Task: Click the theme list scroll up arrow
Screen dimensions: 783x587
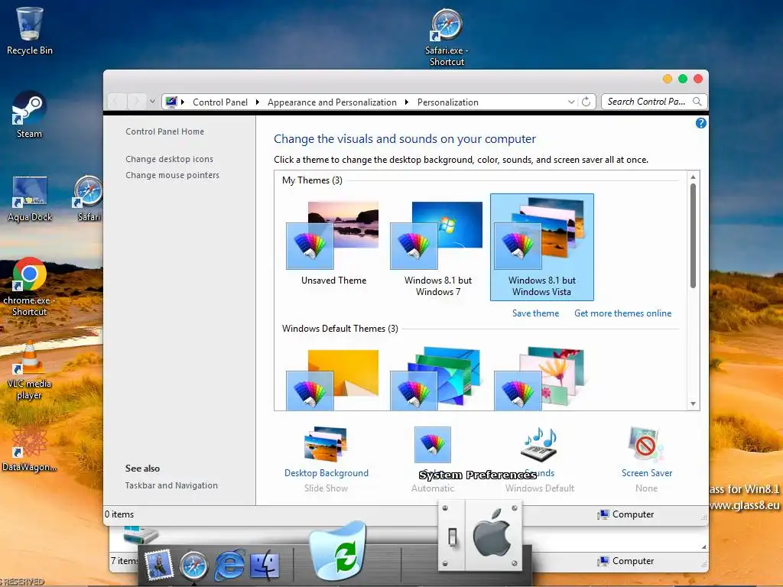Action: pos(693,177)
